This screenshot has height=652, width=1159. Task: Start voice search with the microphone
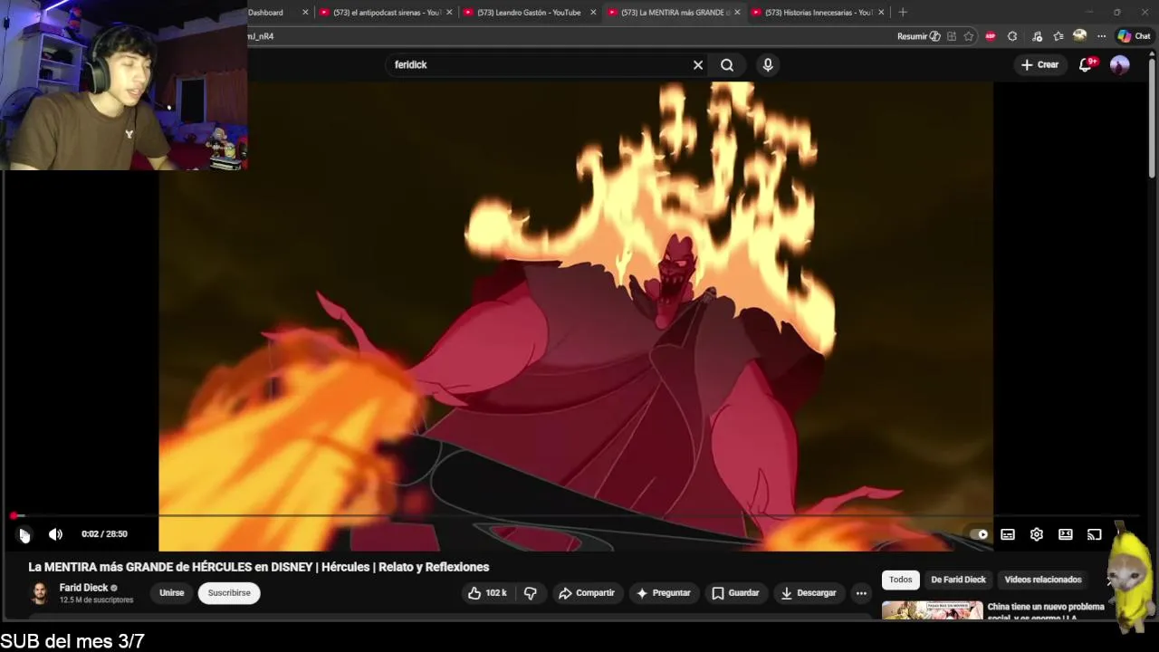(x=768, y=65)
